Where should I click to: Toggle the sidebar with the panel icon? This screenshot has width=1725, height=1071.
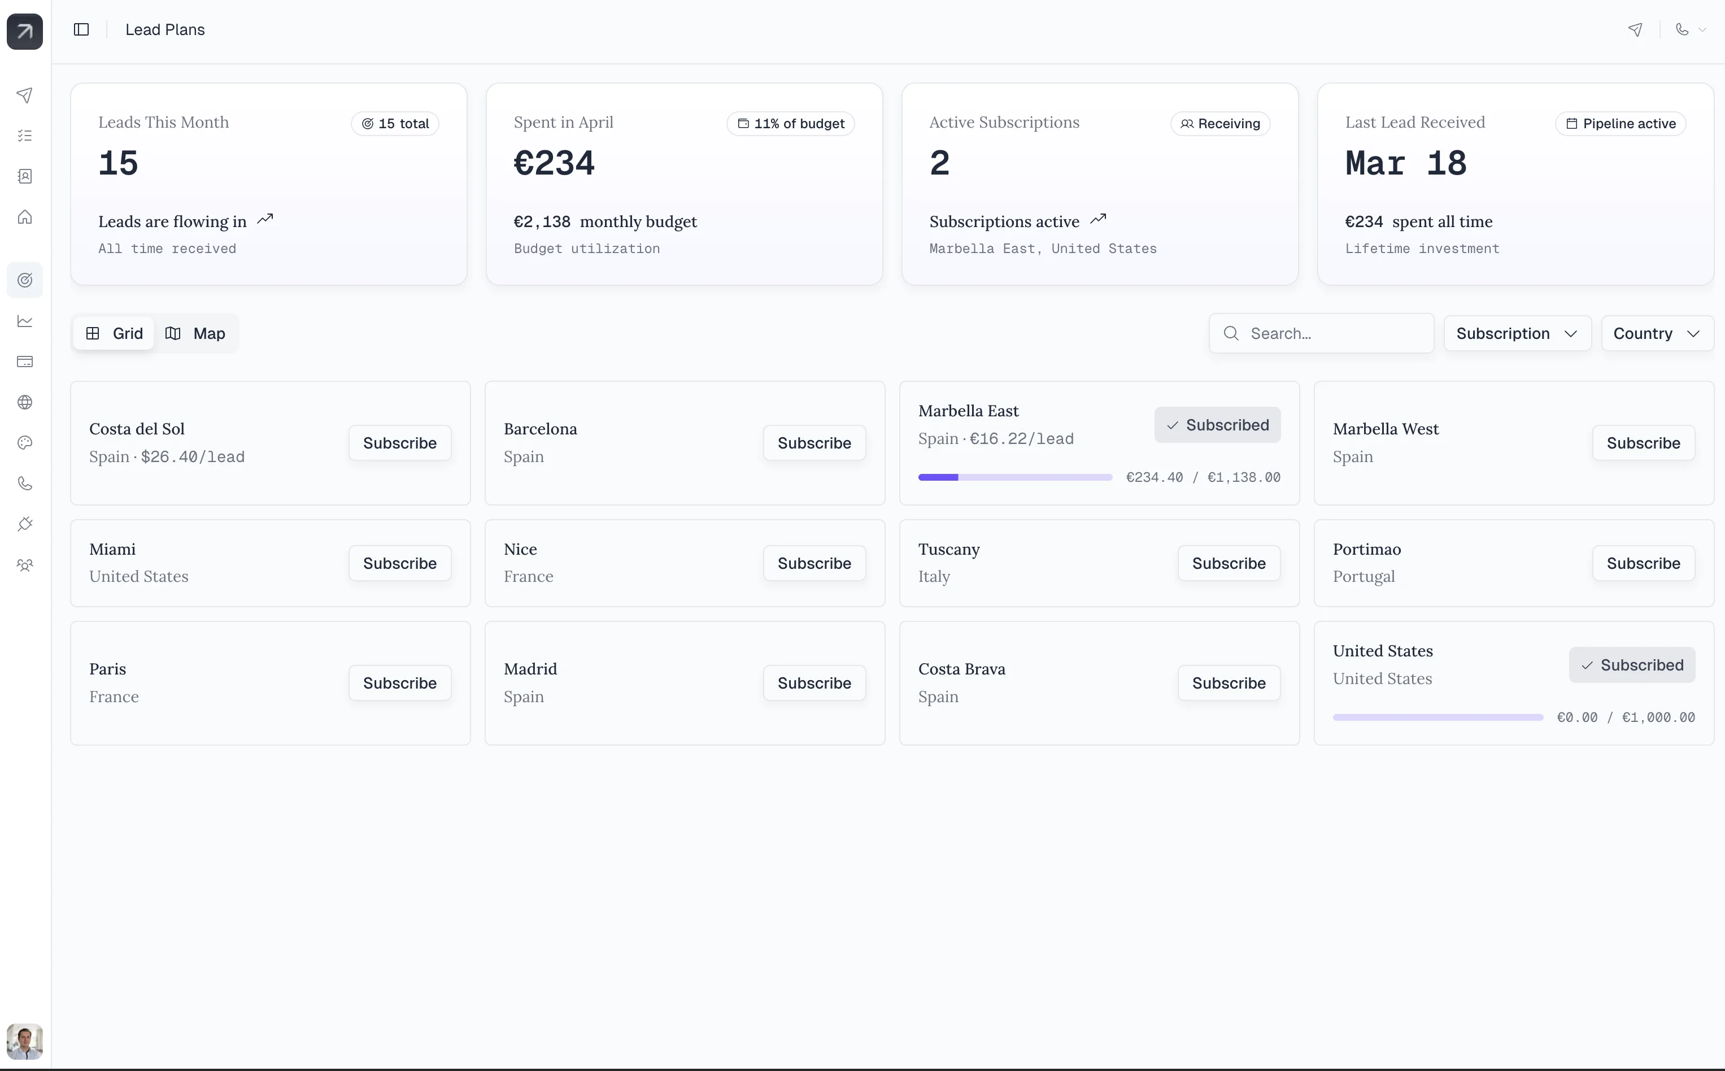[81, 30]
